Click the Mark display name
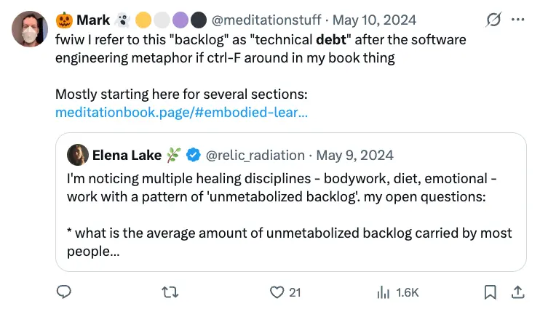 click(x=93, y=20)
